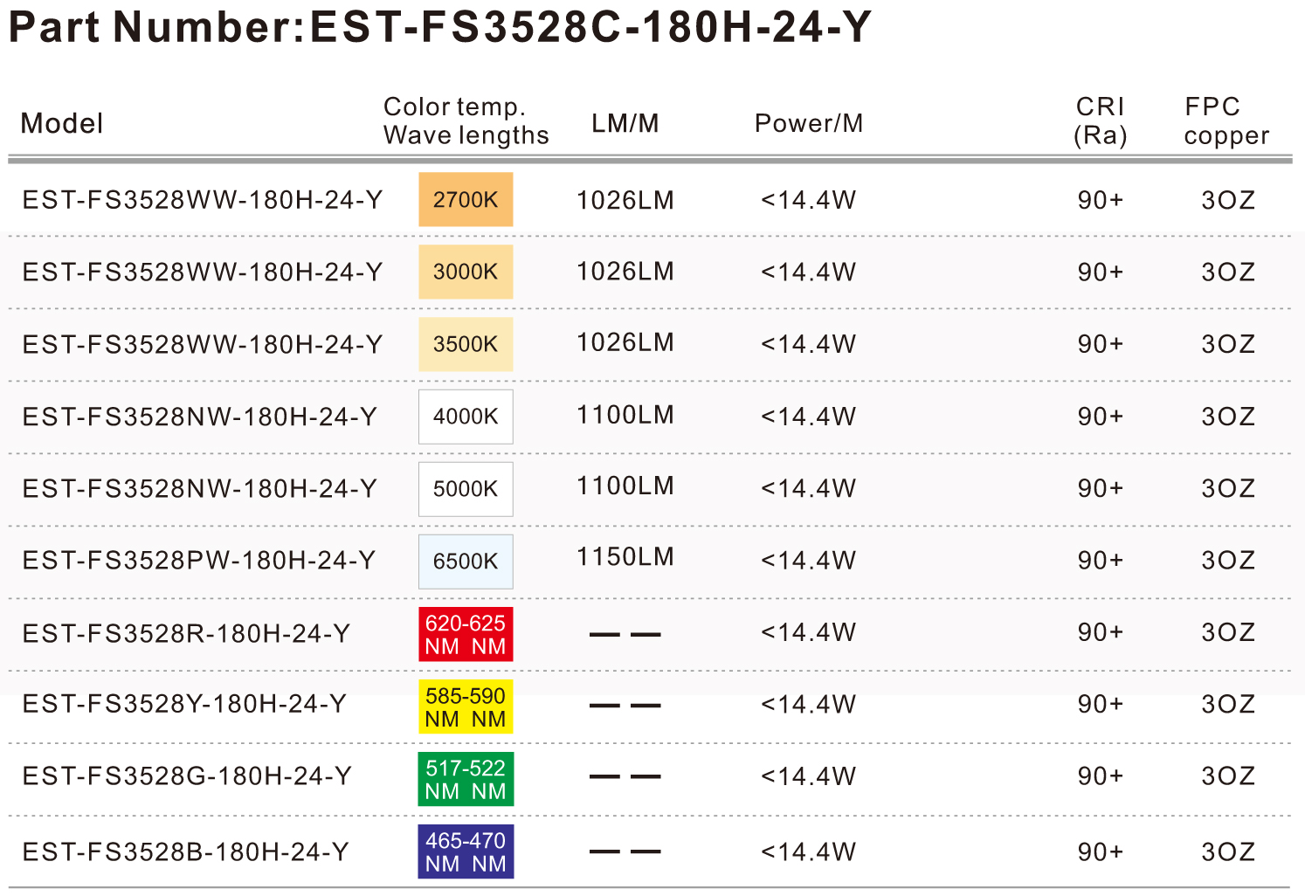
Task: Select the FPC copper column header
Action: click(x=1226, y=121)
